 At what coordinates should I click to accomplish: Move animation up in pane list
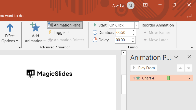180,68
